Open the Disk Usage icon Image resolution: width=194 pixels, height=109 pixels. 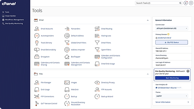[37, 89]
